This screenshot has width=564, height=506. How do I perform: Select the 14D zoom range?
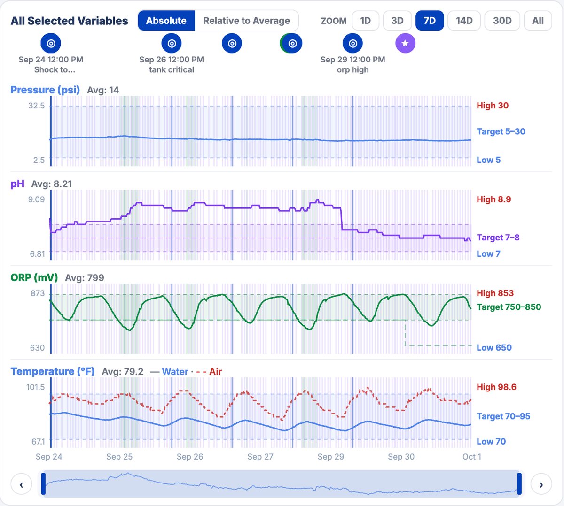(464, 21)
